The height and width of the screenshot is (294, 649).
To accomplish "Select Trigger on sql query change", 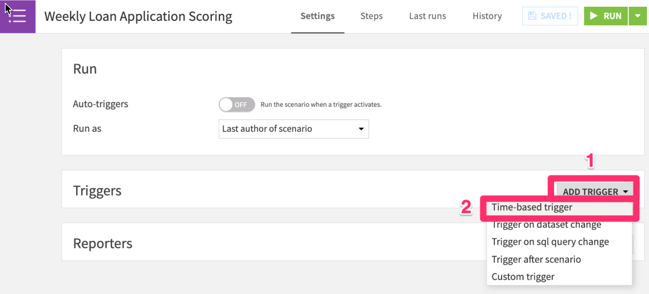I will [x=550, y=242].
